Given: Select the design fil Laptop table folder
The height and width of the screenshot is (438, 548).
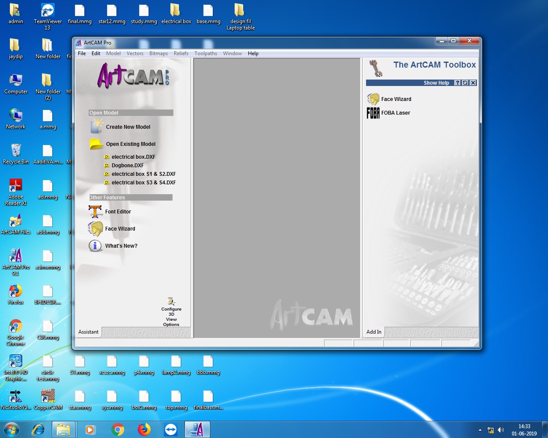Looking at the screenshot, I should tap(240, 17).
